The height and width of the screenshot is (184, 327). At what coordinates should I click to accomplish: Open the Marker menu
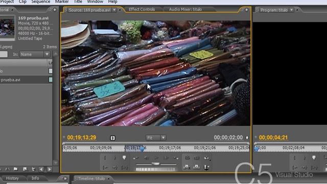[62, 2]
